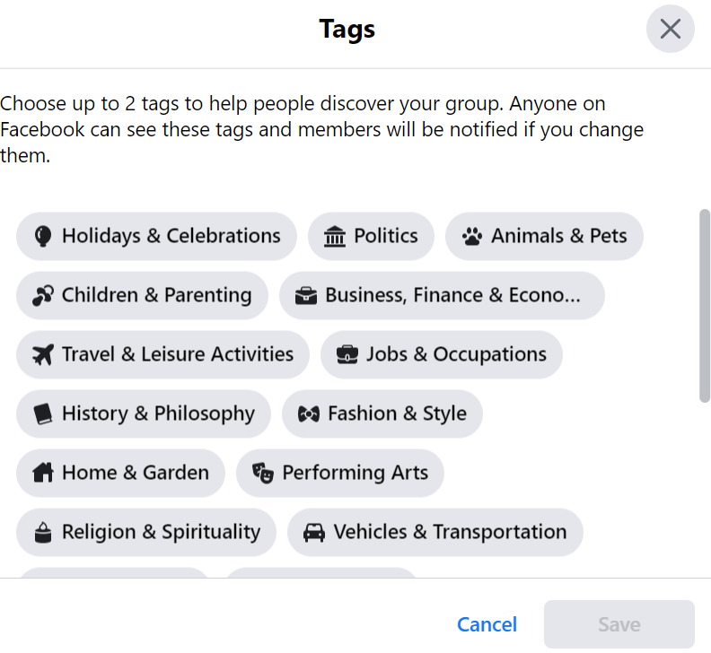Toggle the Jobs & Occupations tag

pyautogui.click(x=441, y=355)
